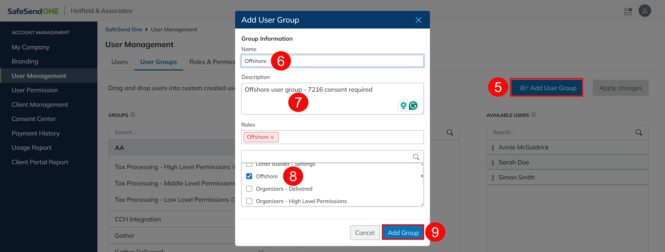Click the Grammarly icon in Description field
Viewport: 665px width, 252px height.
coord(413,106)
